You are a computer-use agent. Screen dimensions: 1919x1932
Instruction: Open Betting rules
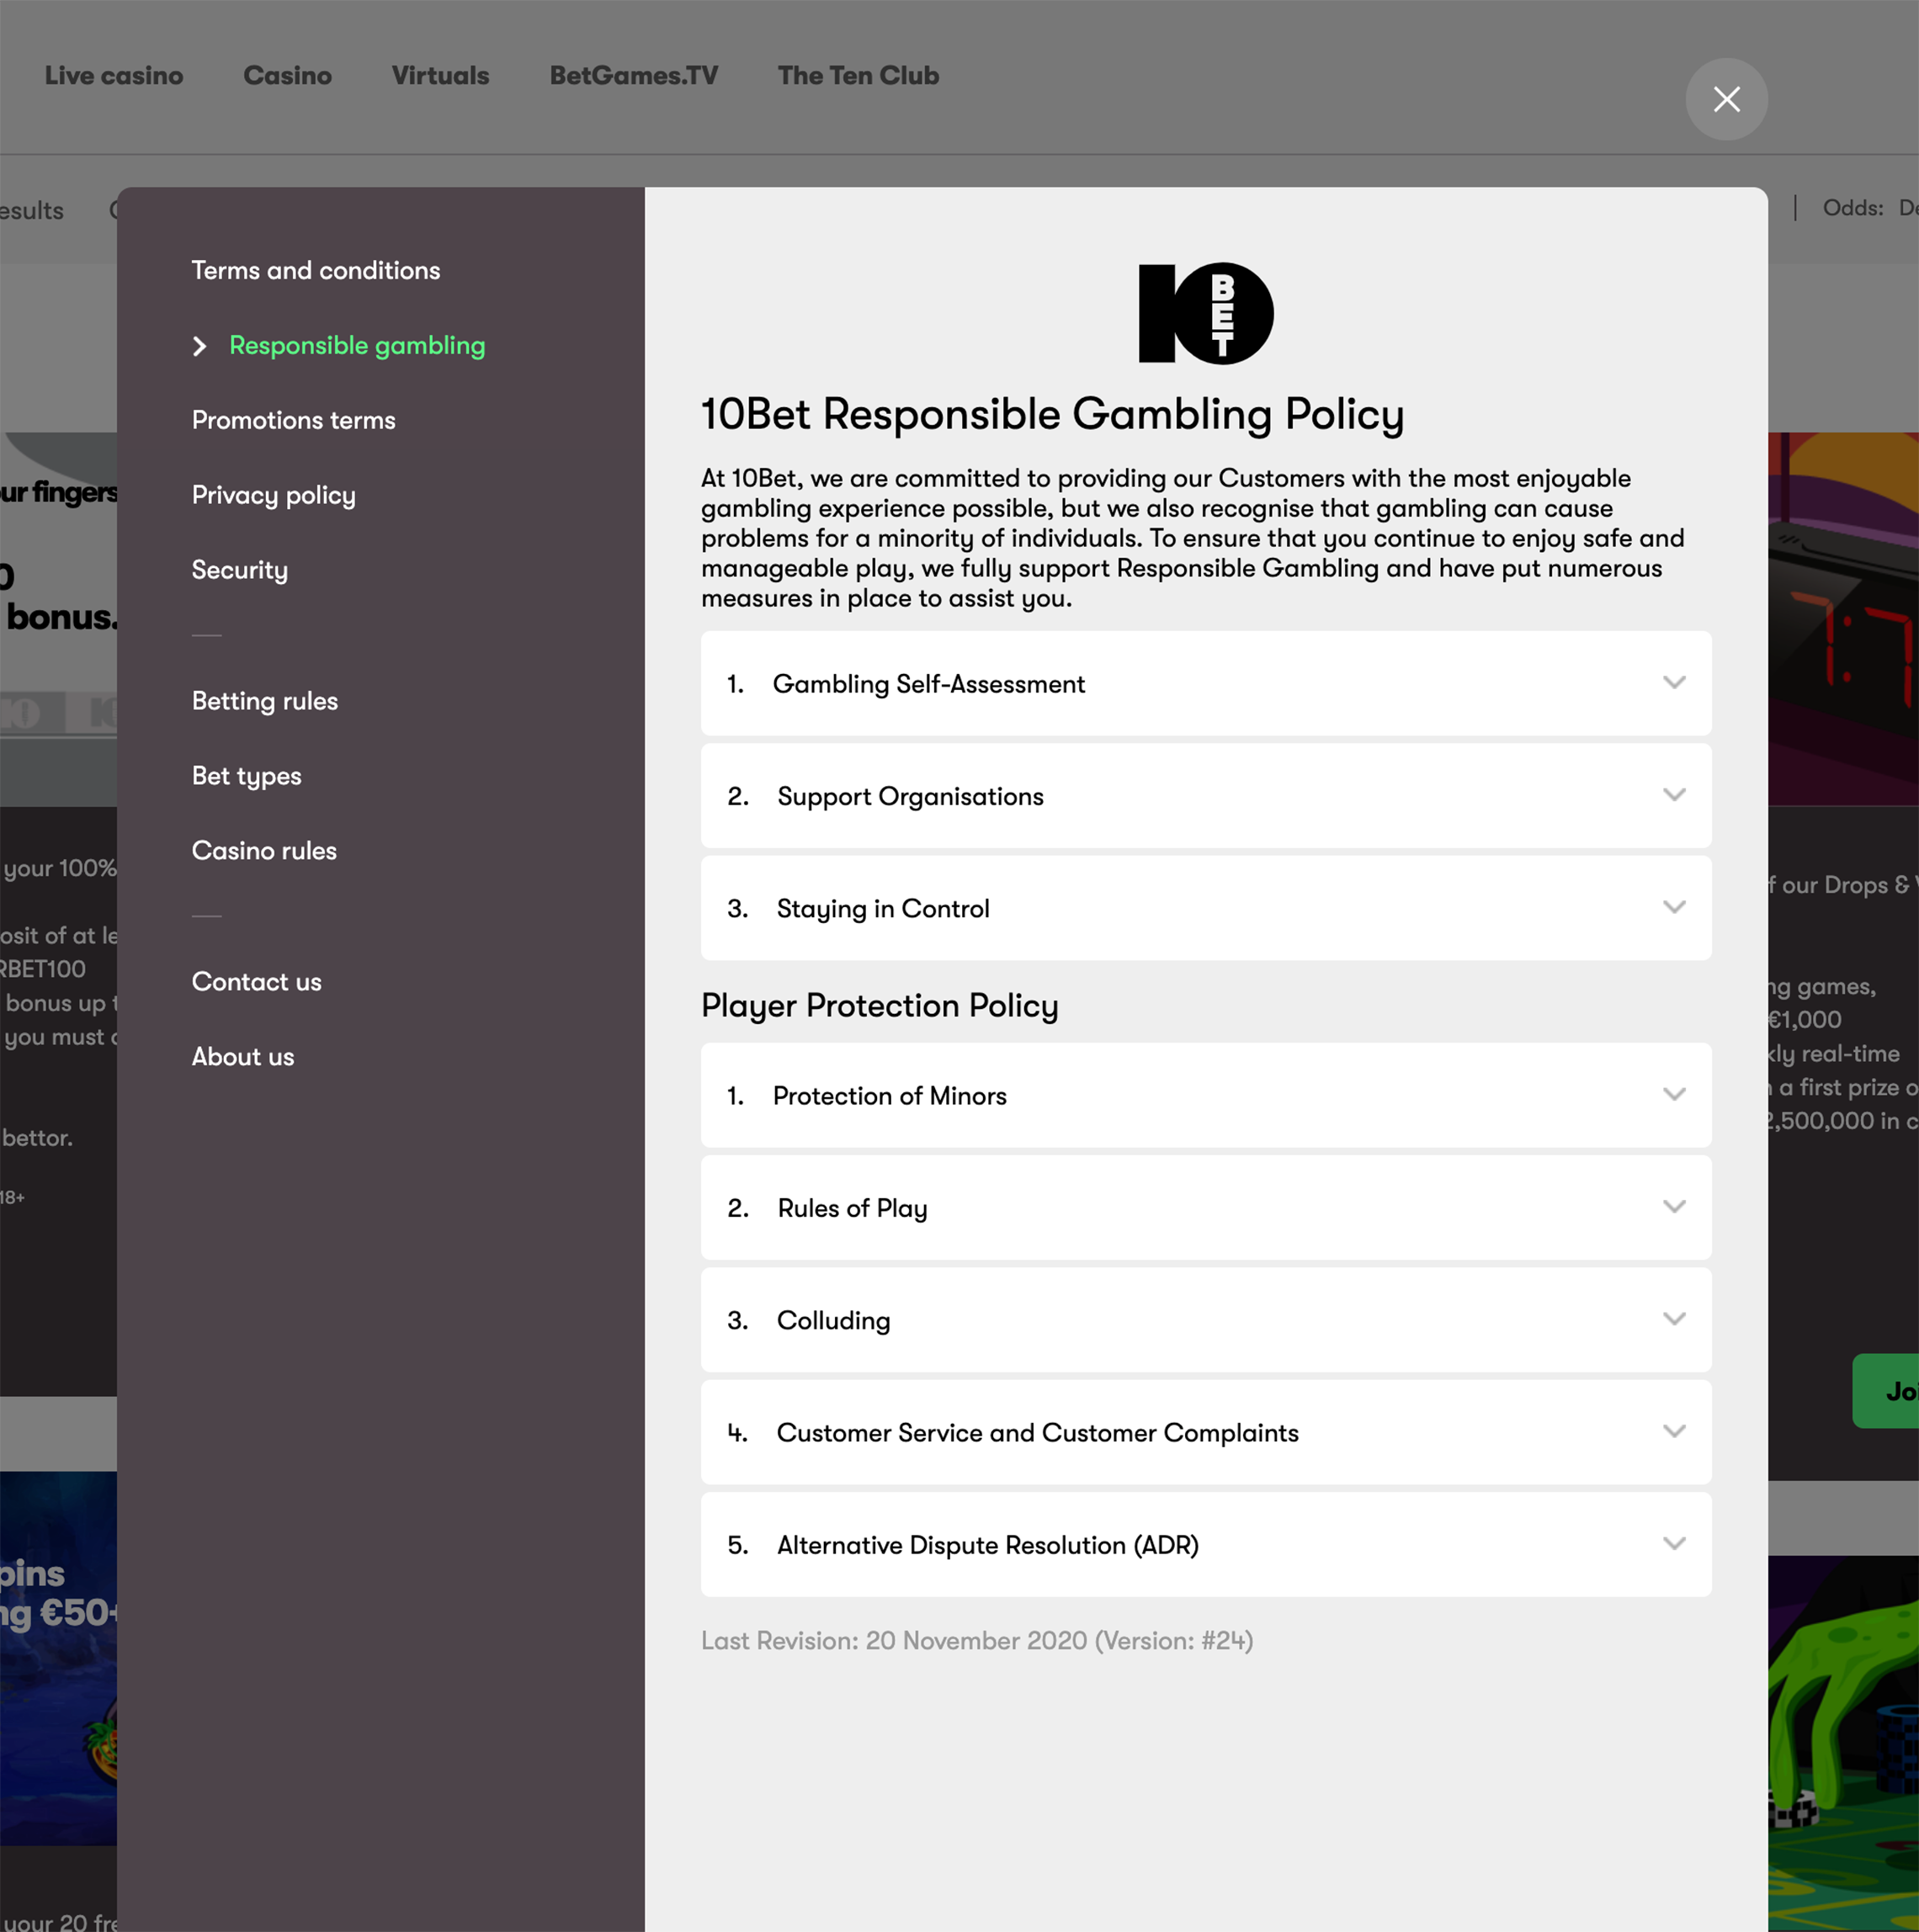[265, 701]
